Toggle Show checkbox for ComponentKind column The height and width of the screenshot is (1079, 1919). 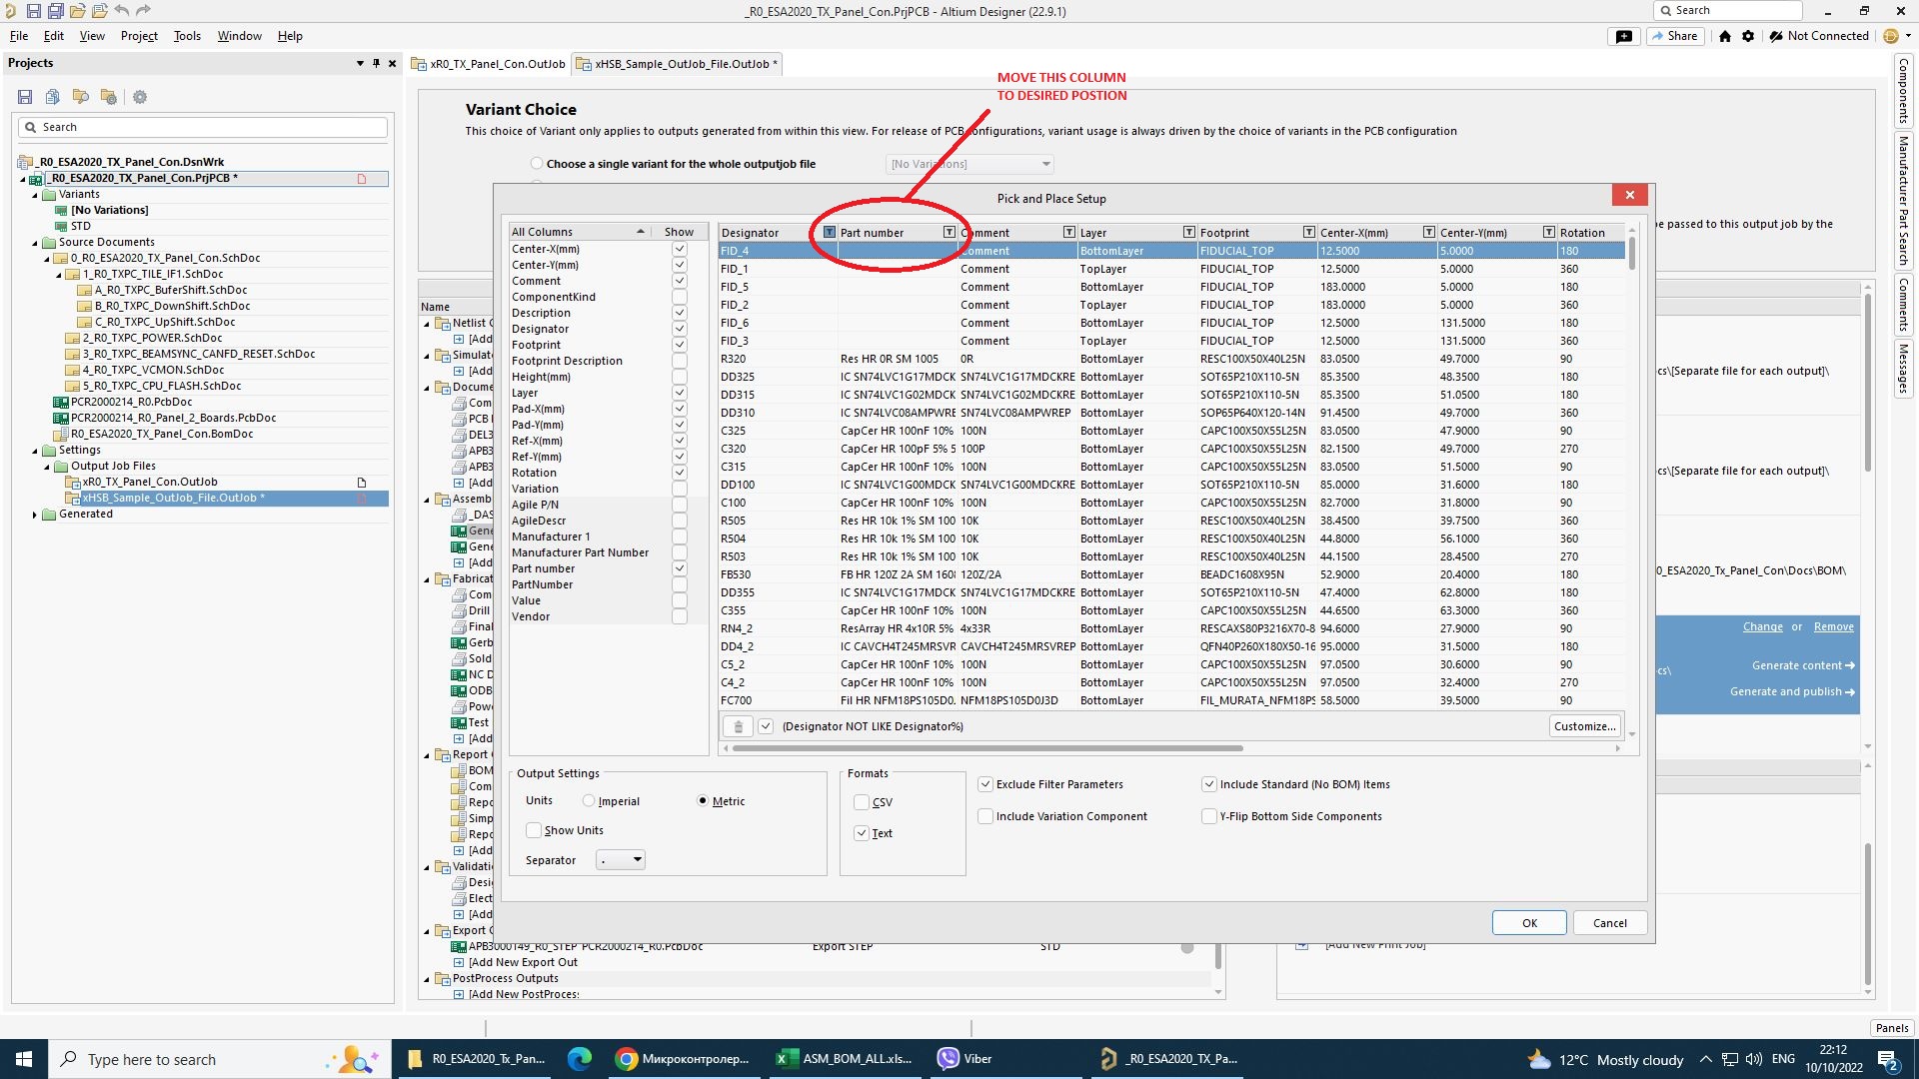pyautogui.click(x=680, y=297)
